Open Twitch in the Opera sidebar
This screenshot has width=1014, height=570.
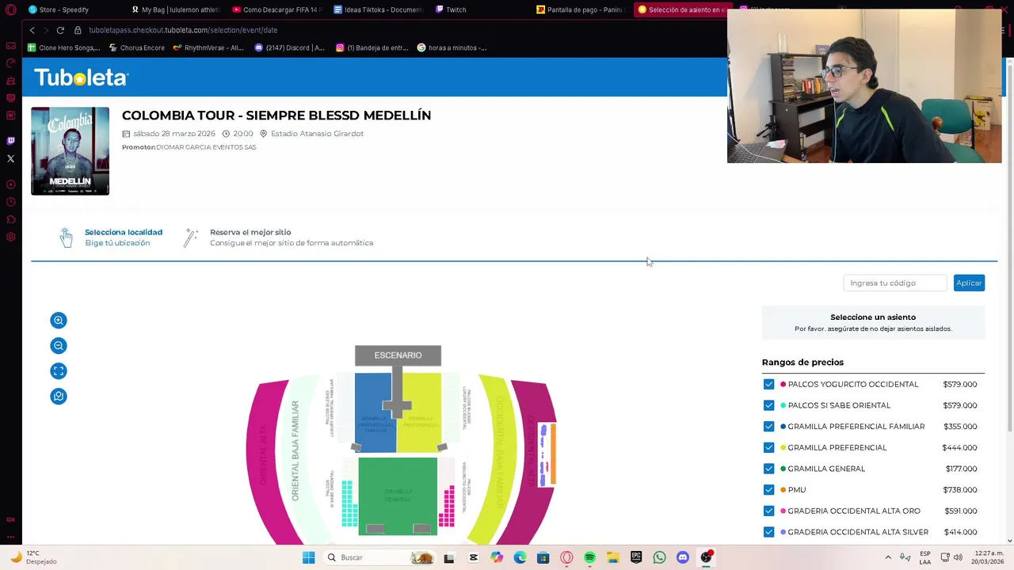(x=10, y=141)
